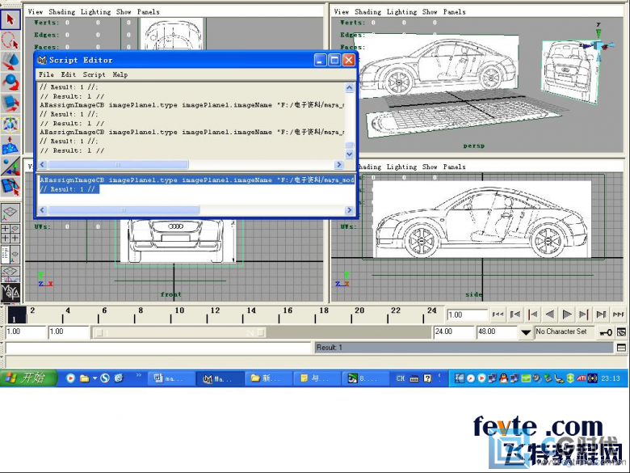The height and width of the screenshot is (473, 630).
Task: Open Script Editor Edit menu
Action: point(69,74)
